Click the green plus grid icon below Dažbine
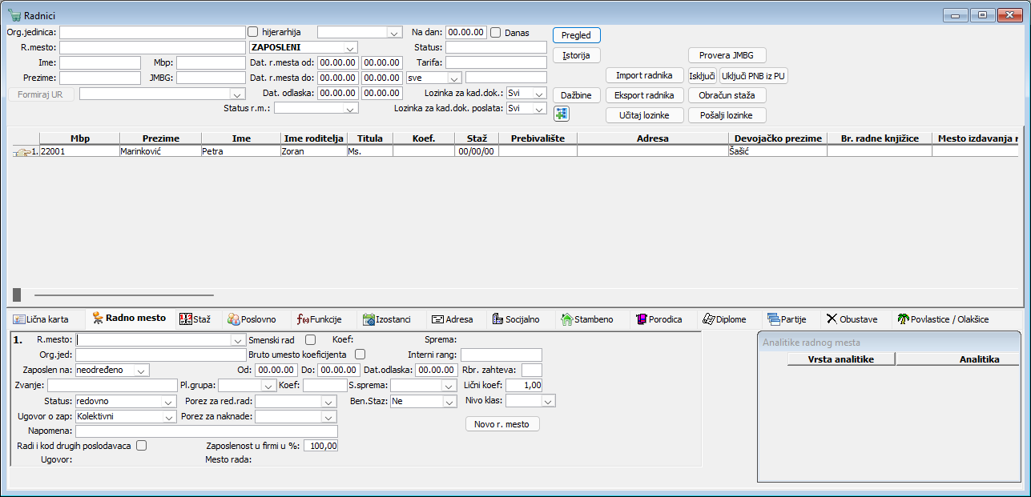This screenshot has width=1031, height=497. (x=561, y=114)
